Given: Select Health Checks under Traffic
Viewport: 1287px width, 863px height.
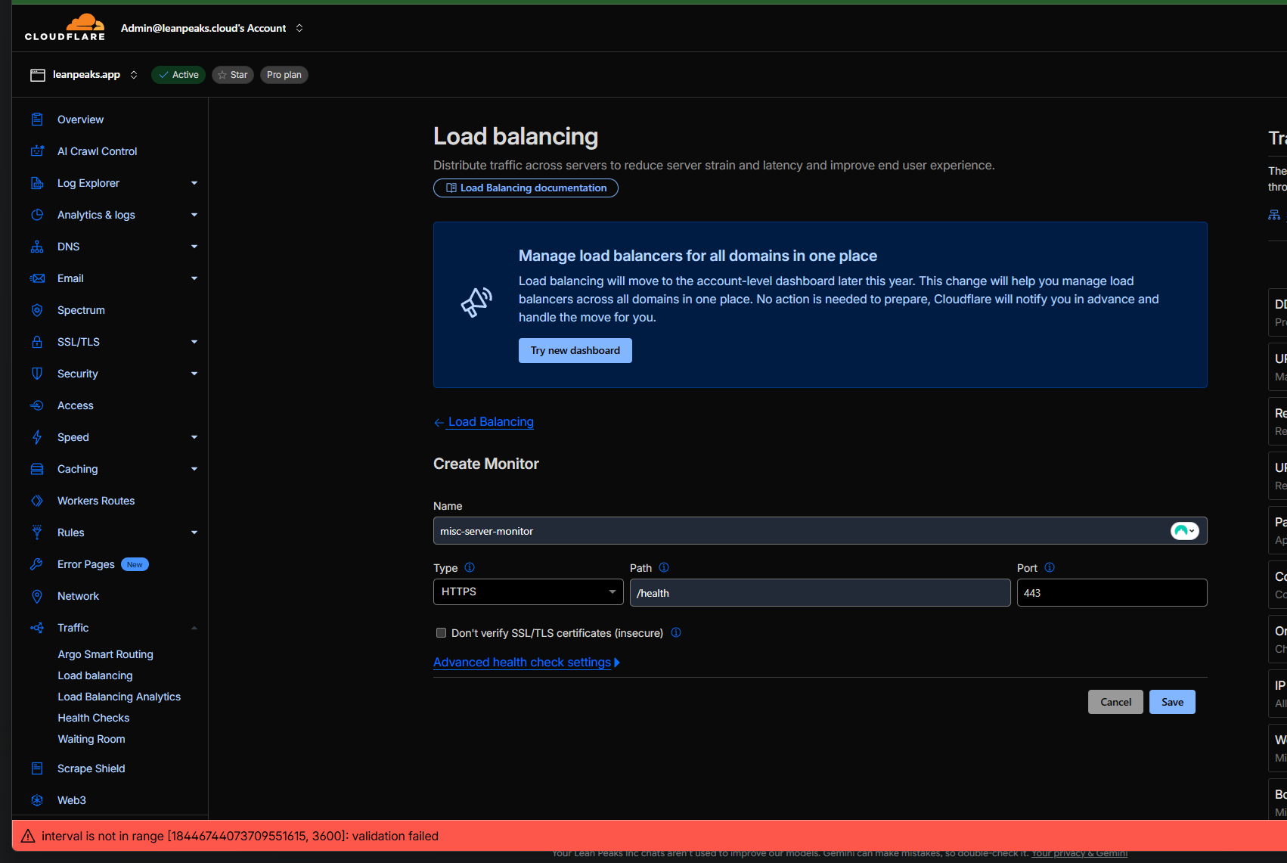Looking at the screenshot, I should (93, 717).
